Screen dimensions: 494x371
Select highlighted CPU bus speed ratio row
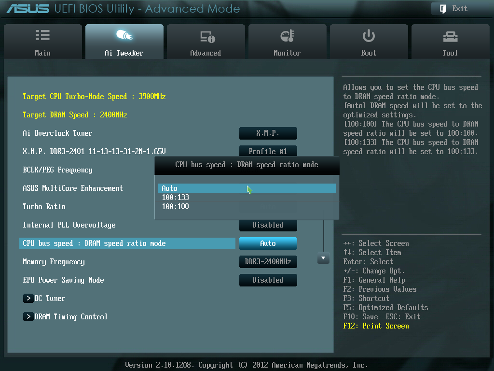click(127, 243)
